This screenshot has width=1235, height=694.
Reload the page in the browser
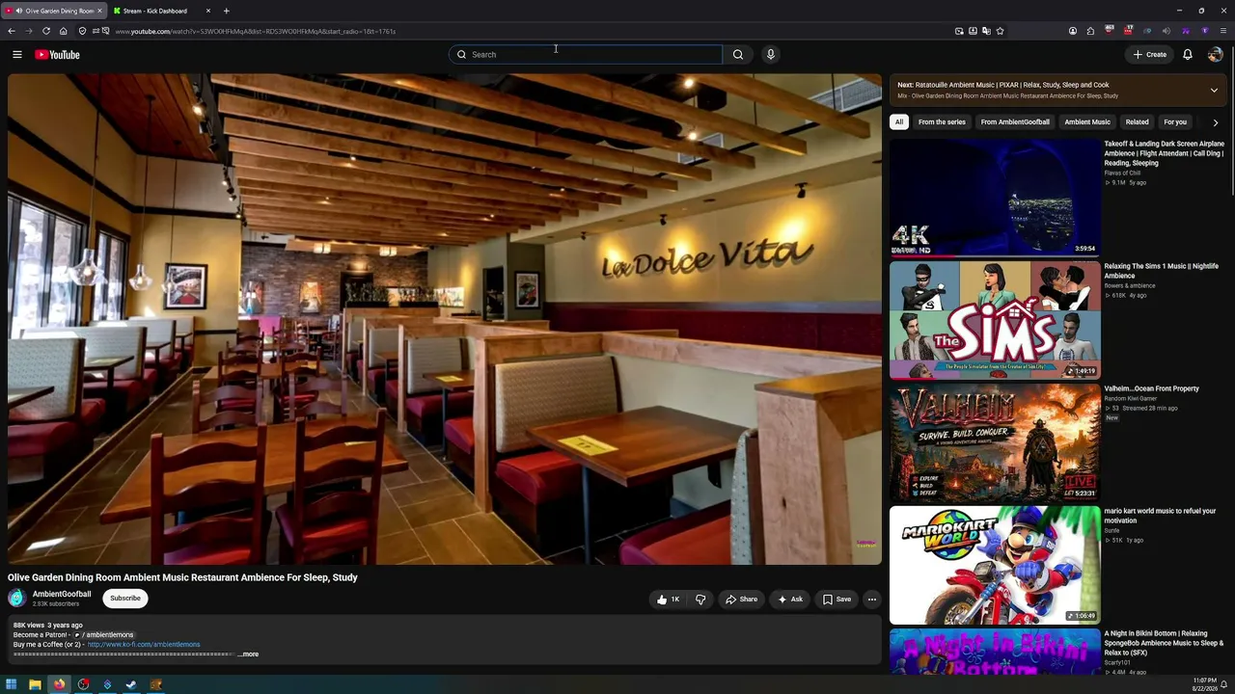click(45, 31)
